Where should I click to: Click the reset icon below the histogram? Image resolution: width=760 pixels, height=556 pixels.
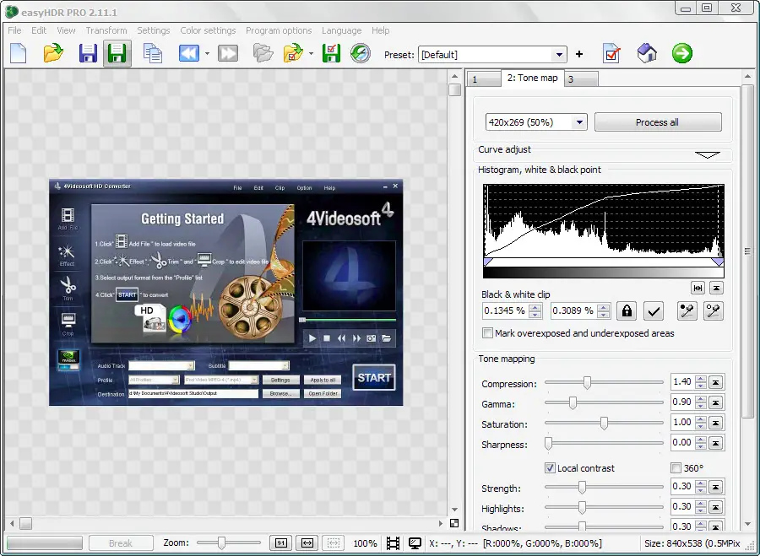point(716,288)
